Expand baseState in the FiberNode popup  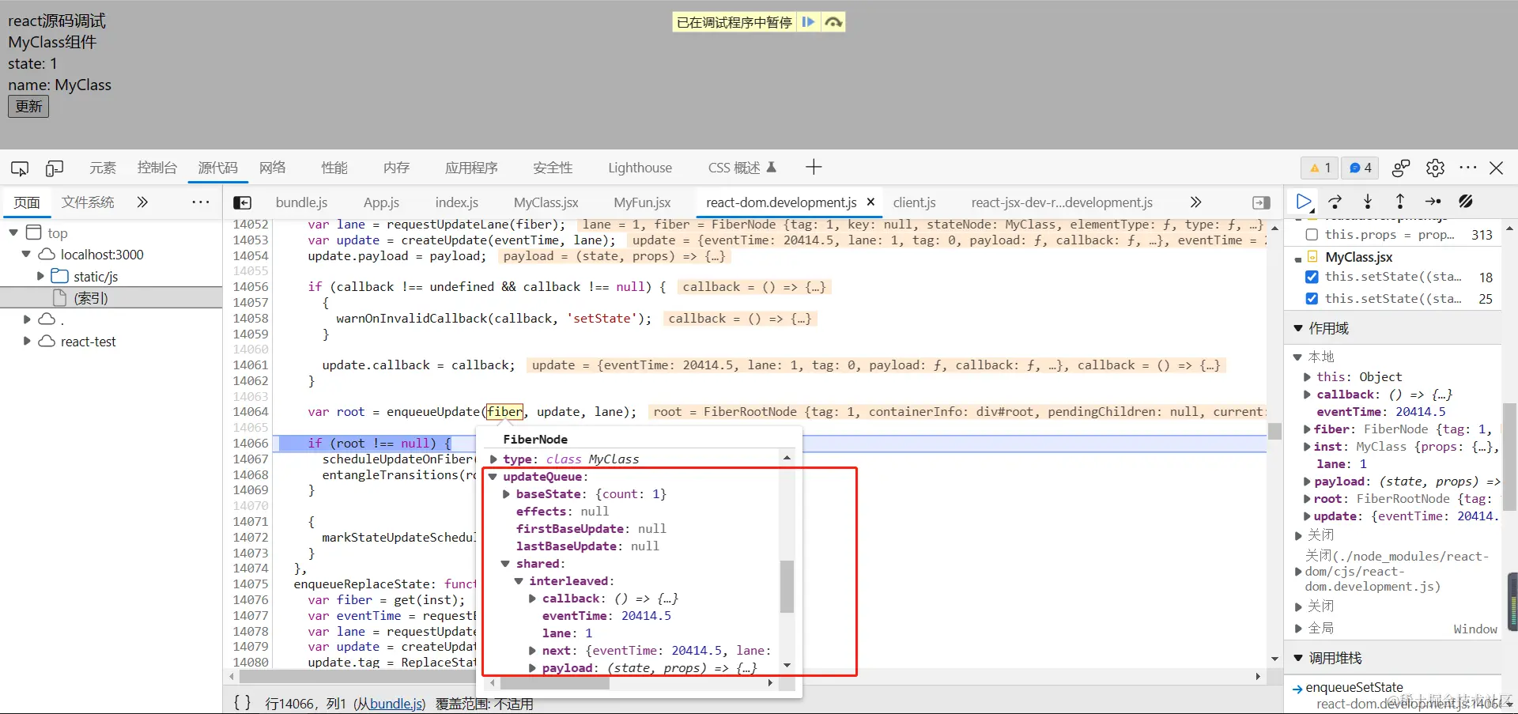click(506, 494)
